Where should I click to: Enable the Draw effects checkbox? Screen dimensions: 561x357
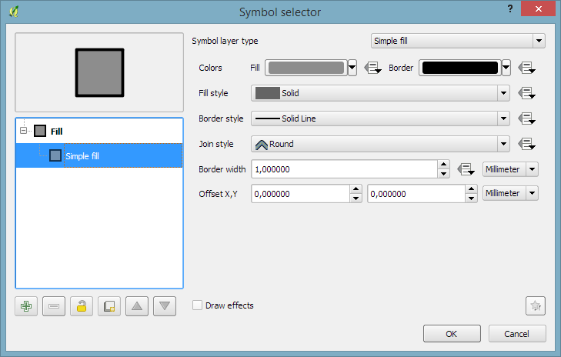click(198, 305)
